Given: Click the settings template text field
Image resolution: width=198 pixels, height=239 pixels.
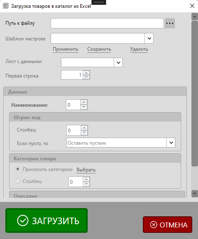Looking at the screenshot, I should 98,38.
